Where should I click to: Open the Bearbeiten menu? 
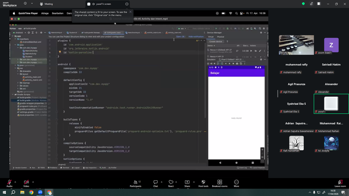[x=58, y=13]
